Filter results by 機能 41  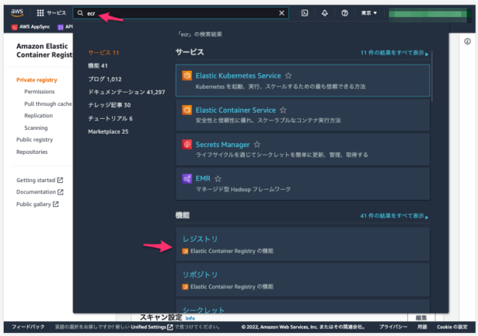tap(98, 66)
